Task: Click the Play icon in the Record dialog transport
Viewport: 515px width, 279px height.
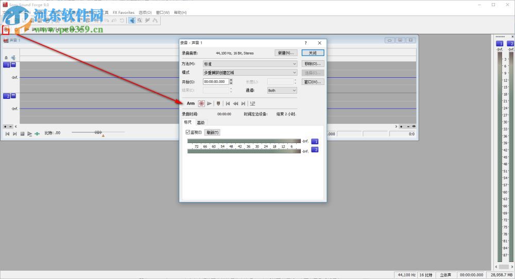Action: (x=209, y=103)
